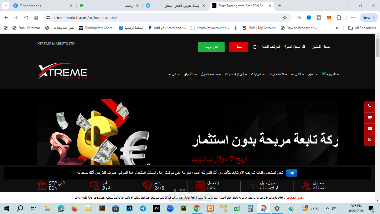Expand the منصة التداول menu
380x214 pixels.
coord(211,74)
